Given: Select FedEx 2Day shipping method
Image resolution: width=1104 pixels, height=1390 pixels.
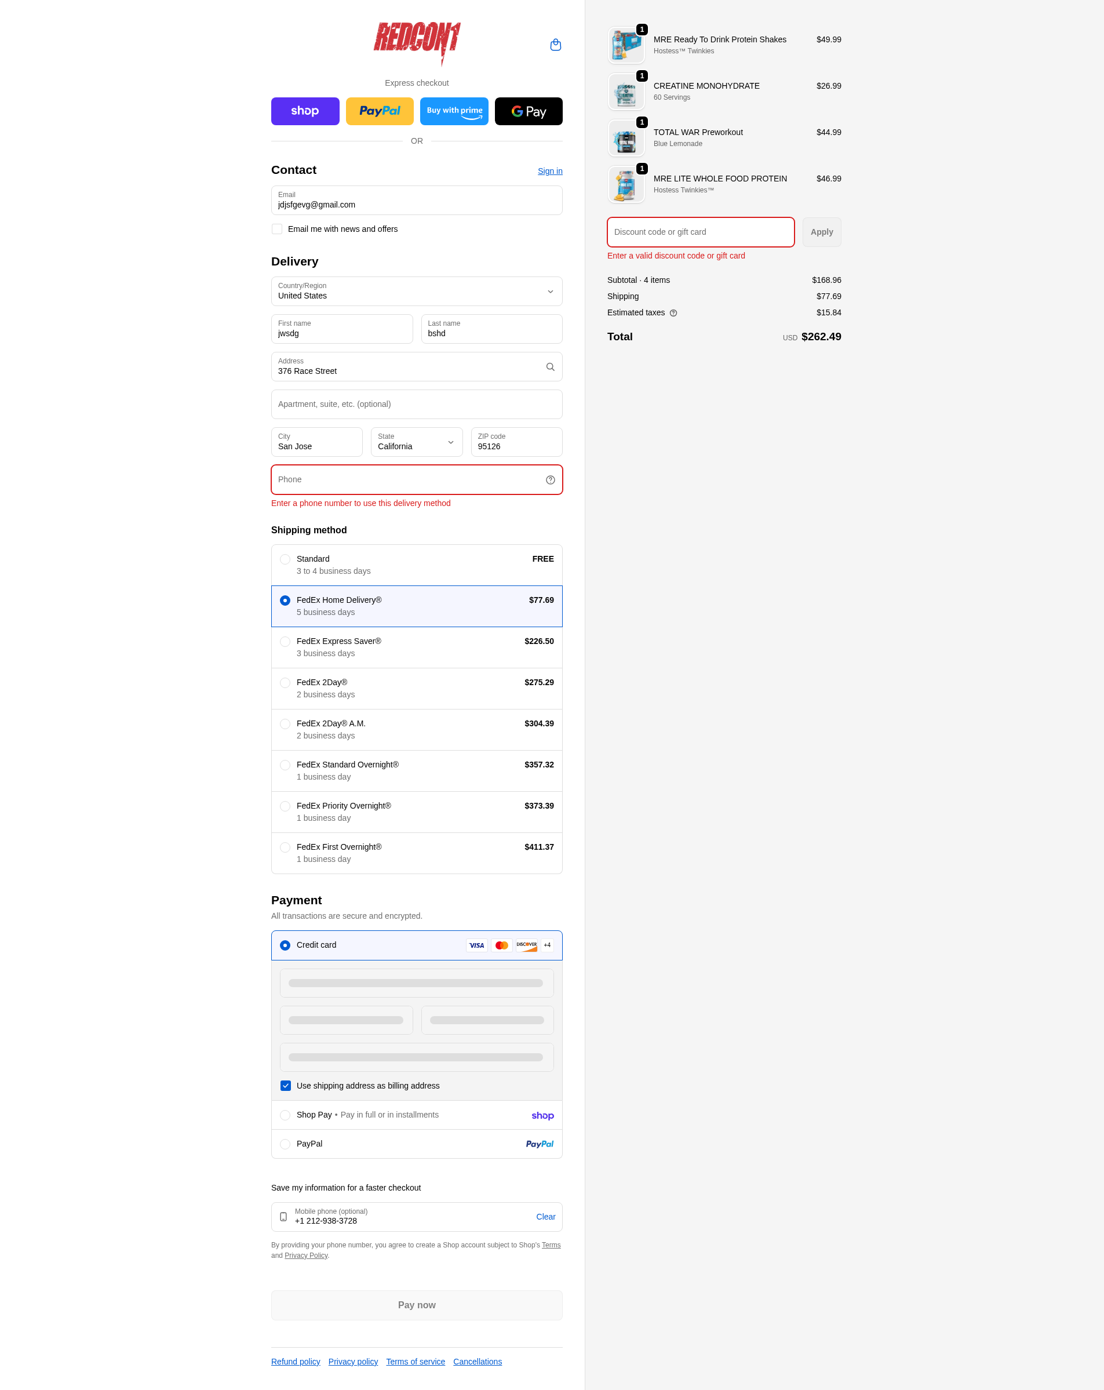Looking at the screenshot, I should (285, 683).
